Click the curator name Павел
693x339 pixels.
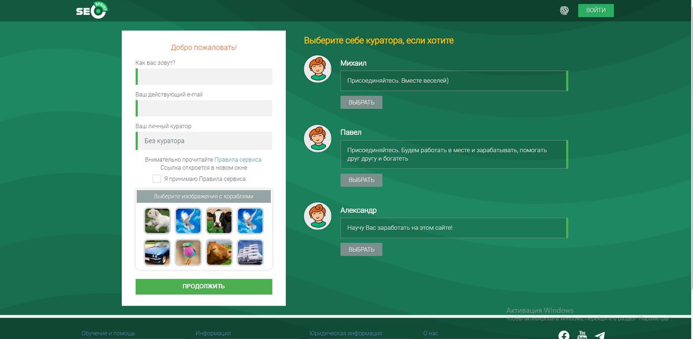[351, 133]
